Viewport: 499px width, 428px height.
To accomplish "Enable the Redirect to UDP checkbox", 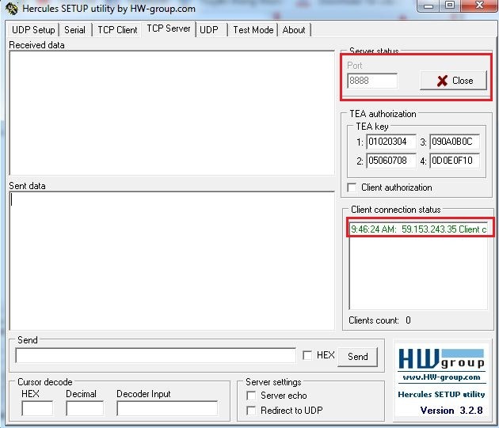I will pos(251,411).
